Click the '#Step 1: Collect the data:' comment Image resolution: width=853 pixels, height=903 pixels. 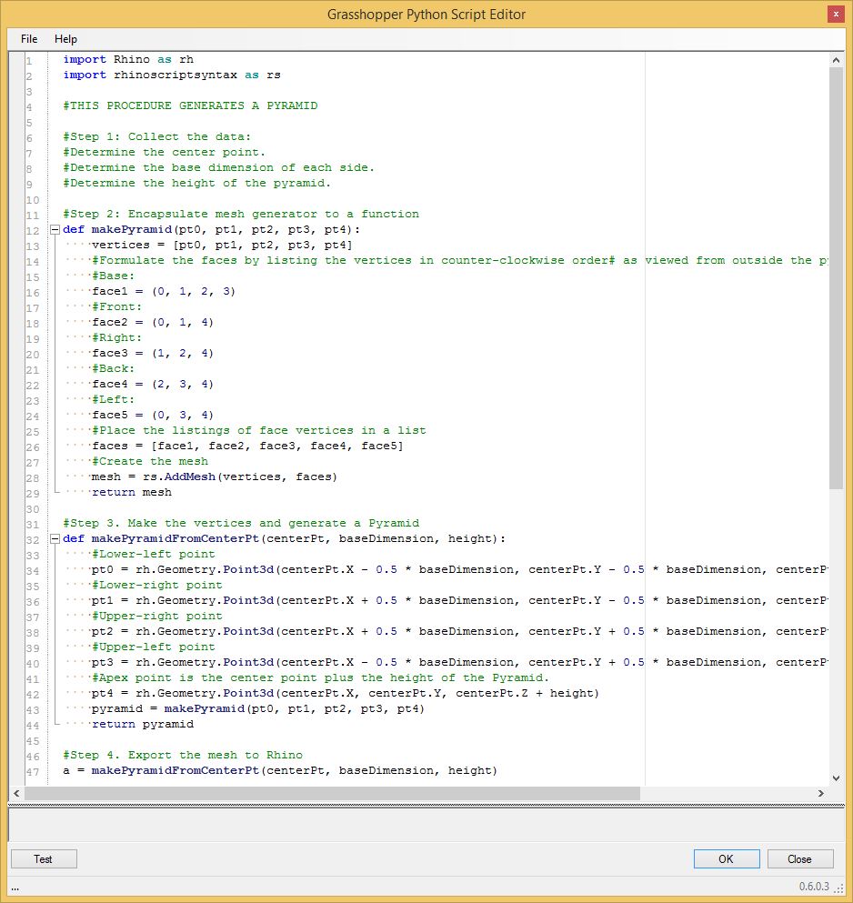pyautogui.click(x=156, y=136)
